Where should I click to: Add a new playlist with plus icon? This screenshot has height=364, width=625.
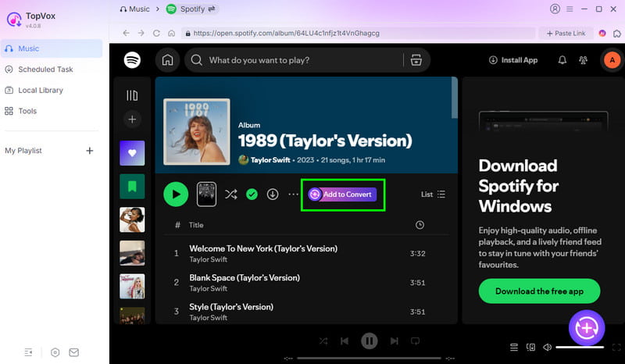[x=90, y=150]
